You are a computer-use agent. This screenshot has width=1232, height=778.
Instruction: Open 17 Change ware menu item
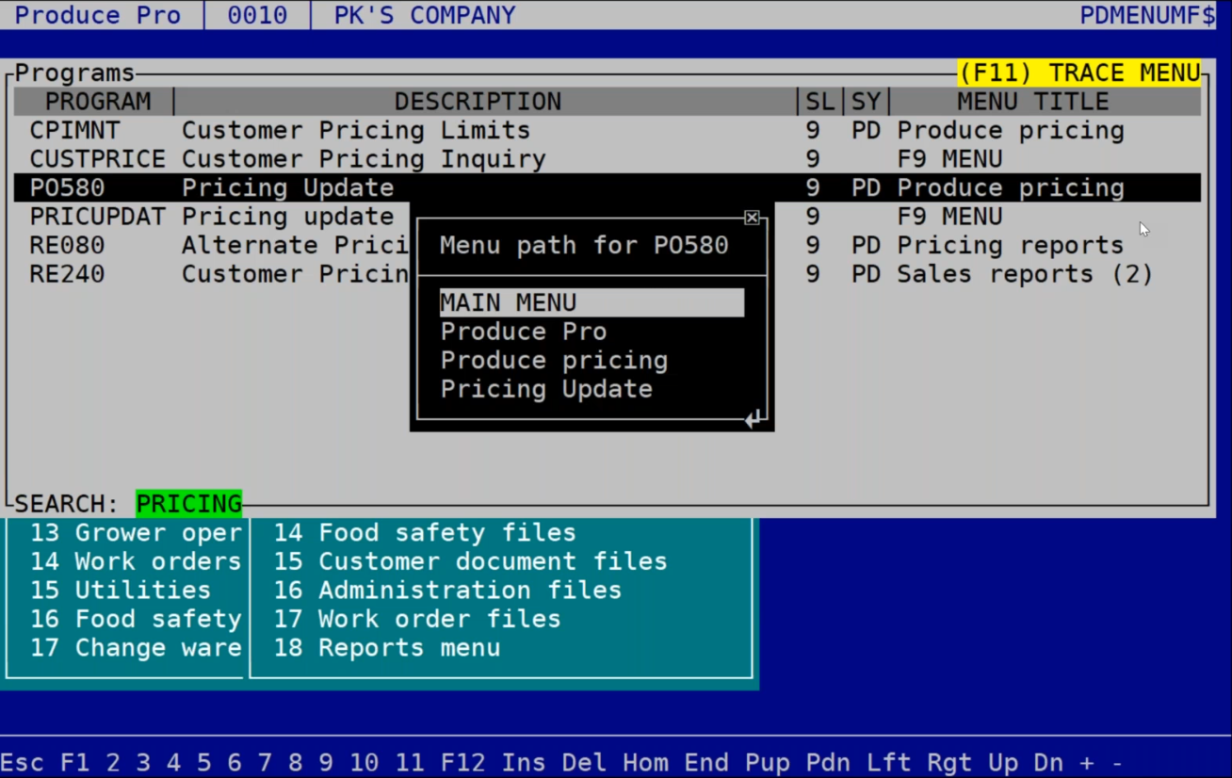coord(136,648)
